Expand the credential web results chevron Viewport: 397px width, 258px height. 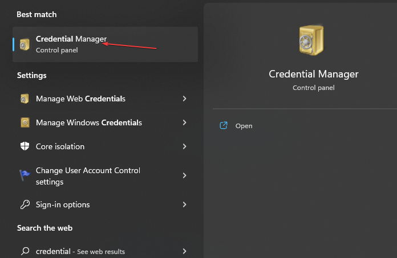click(x=185, y=251)
